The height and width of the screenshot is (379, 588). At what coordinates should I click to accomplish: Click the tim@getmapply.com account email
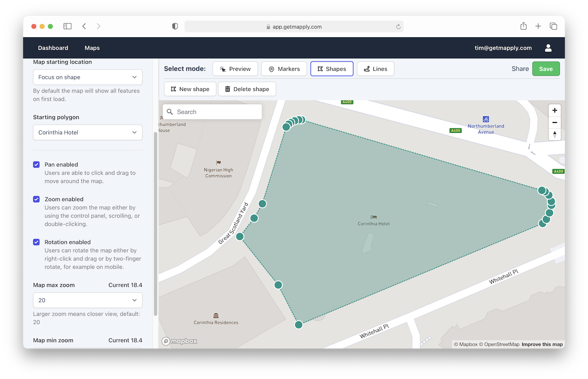coord(503,48)
